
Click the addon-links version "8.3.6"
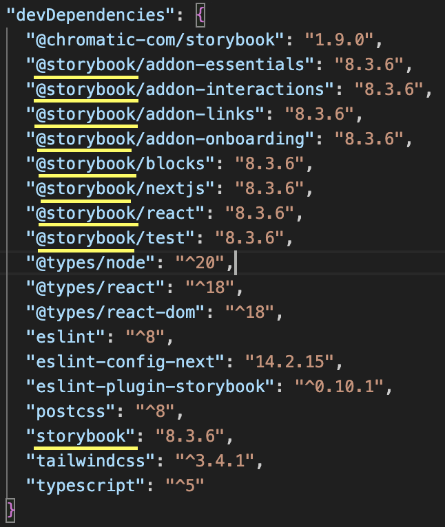(319, 114)
